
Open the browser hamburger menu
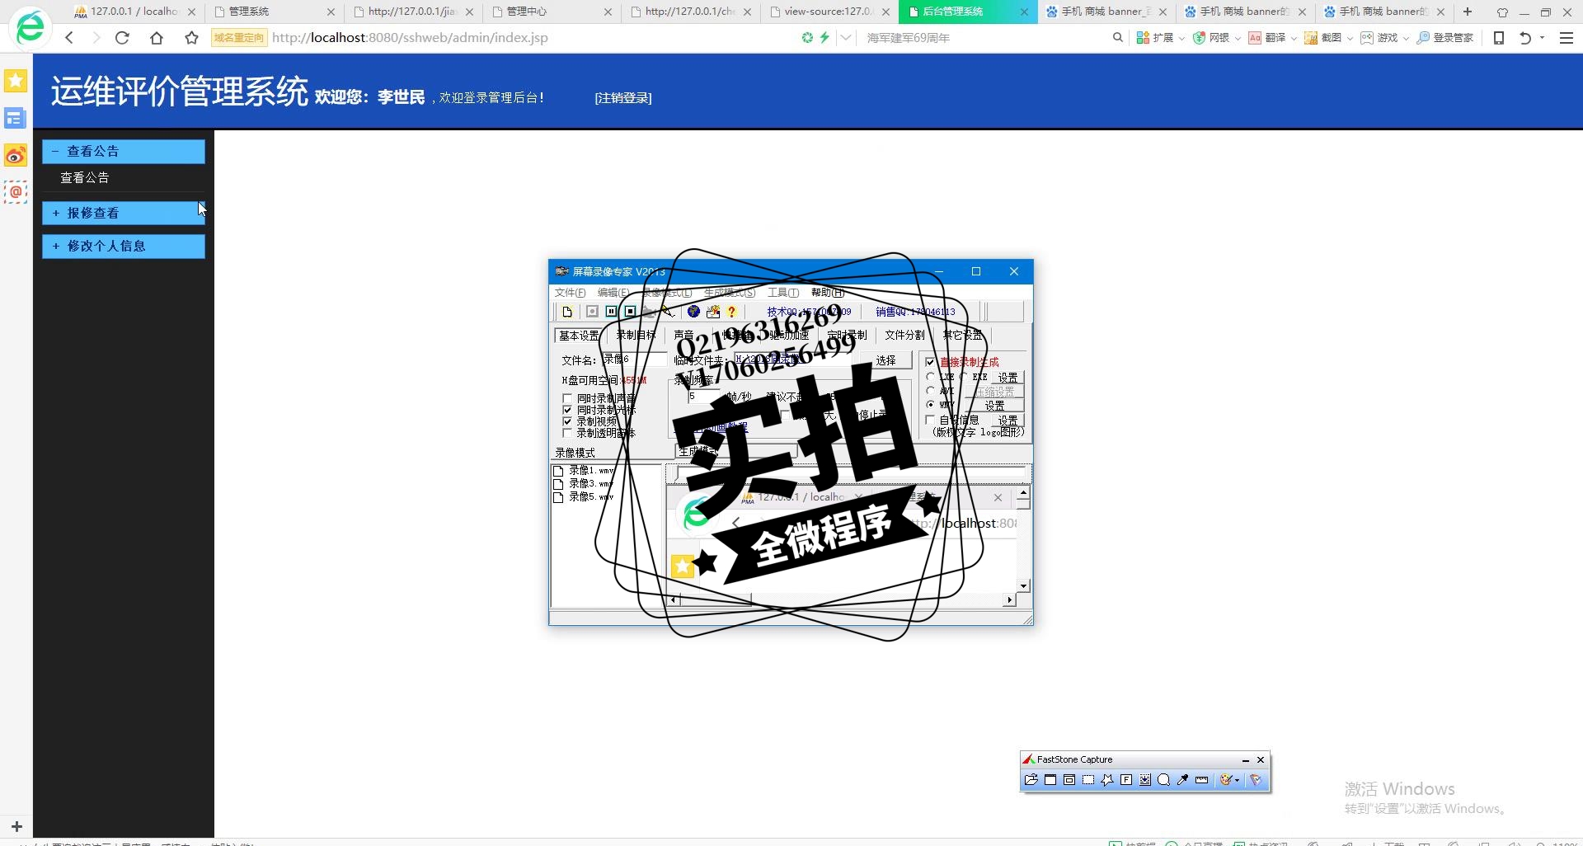coord(1567,38)
